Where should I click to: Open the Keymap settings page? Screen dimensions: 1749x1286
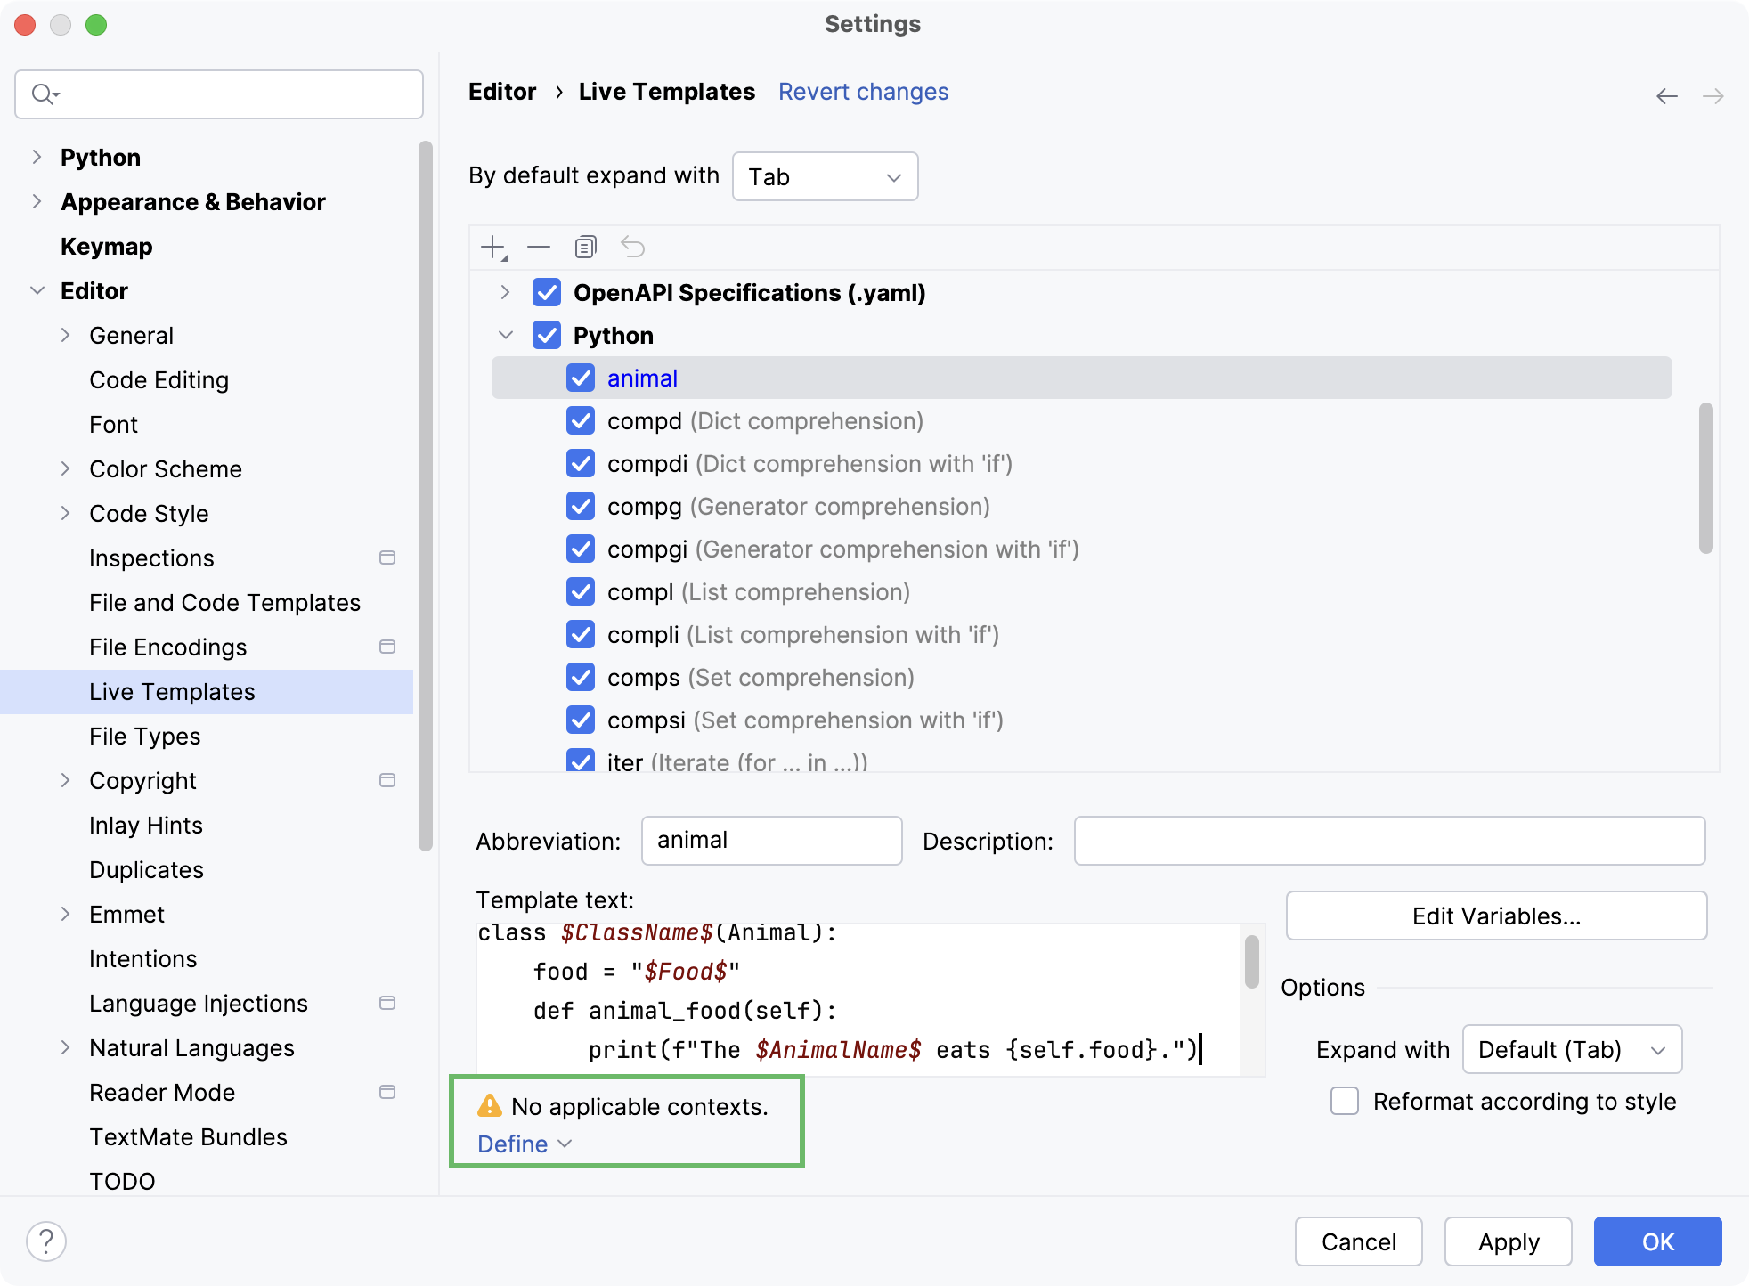click(x=106, y=247)
